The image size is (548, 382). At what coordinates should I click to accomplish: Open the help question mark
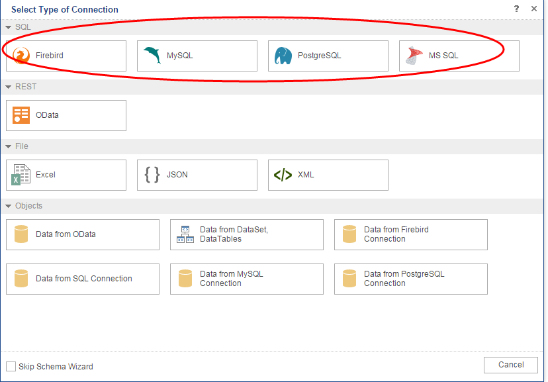point(516,9)
